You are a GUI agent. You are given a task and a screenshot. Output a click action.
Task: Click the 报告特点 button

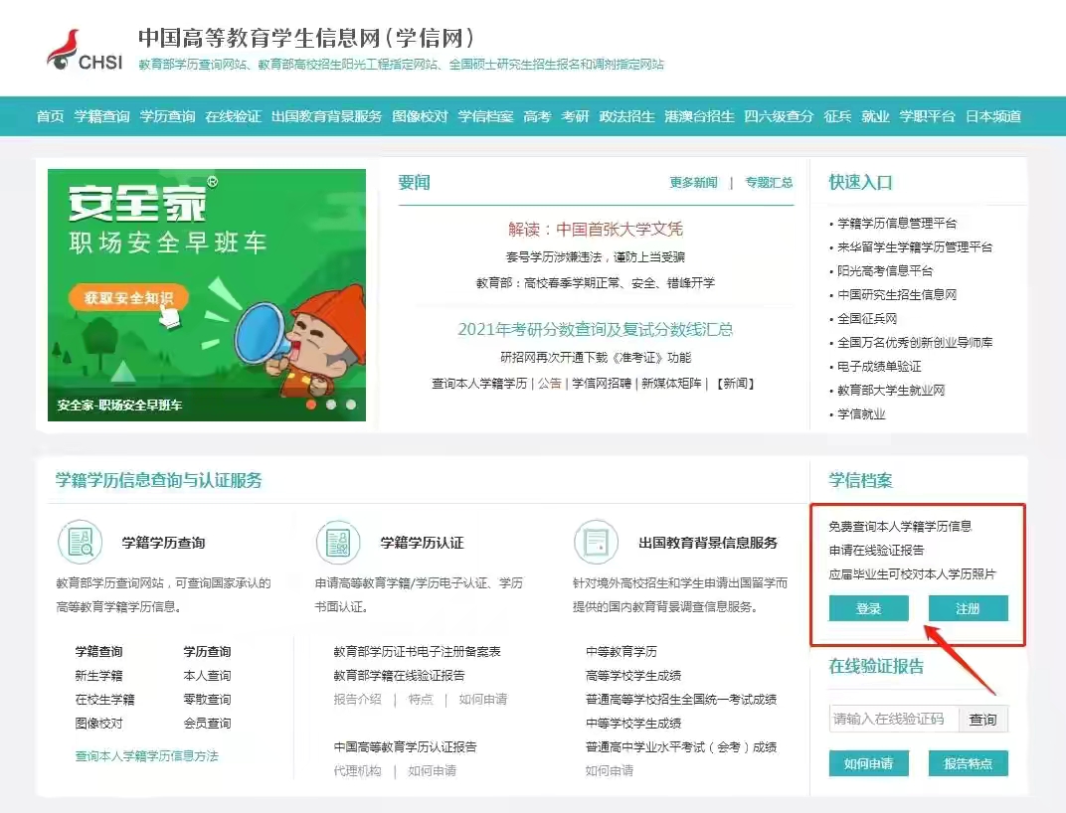click(968, 764)
